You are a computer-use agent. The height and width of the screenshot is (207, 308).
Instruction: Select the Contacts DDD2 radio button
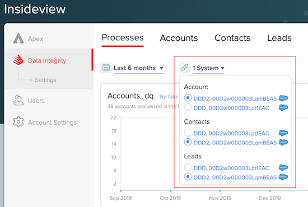coord(188,142)
